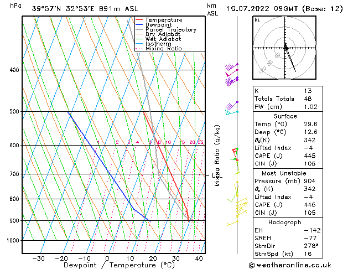Click the "CIN (J)" label under Surface

[x=266, y=164]
